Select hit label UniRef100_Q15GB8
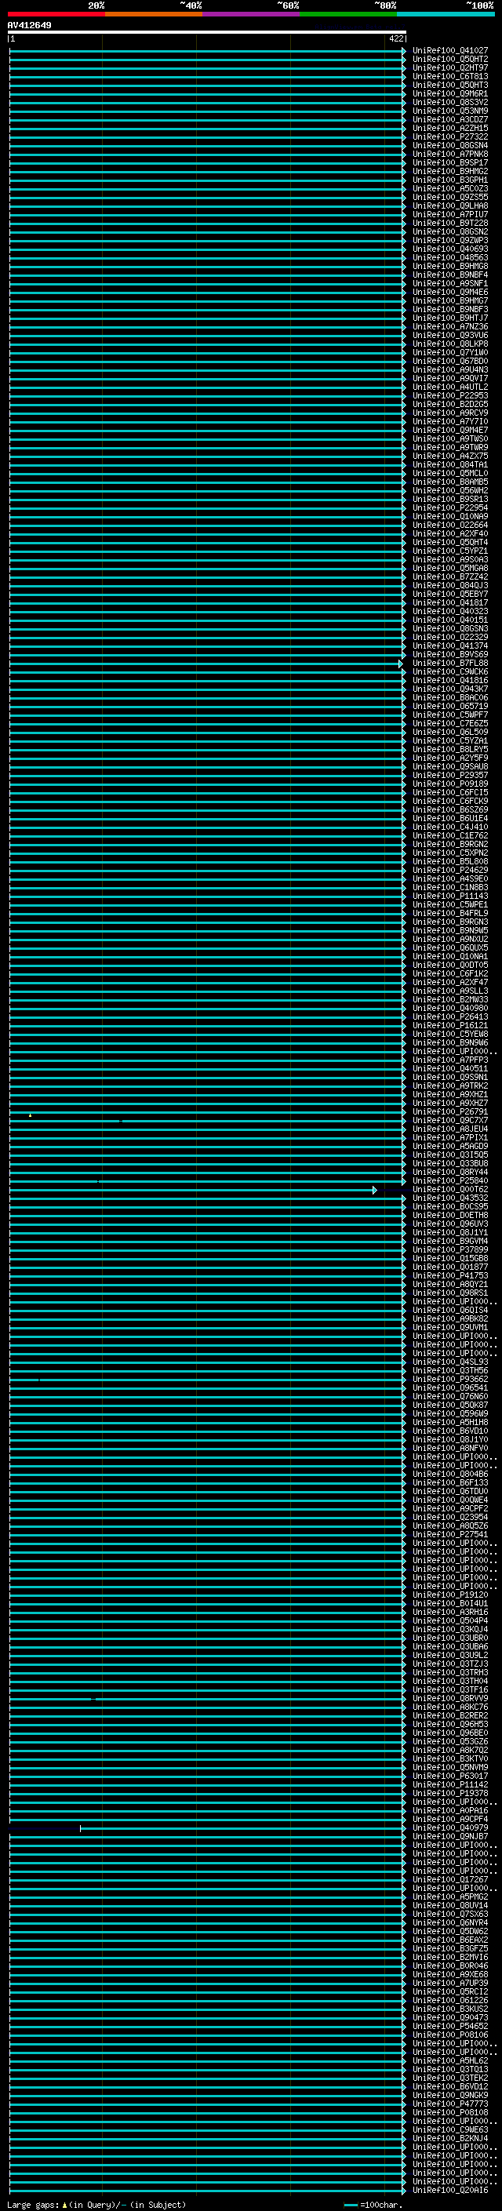The width and height of the screenshot is (502, 2211). click(x=450, y=1259)
